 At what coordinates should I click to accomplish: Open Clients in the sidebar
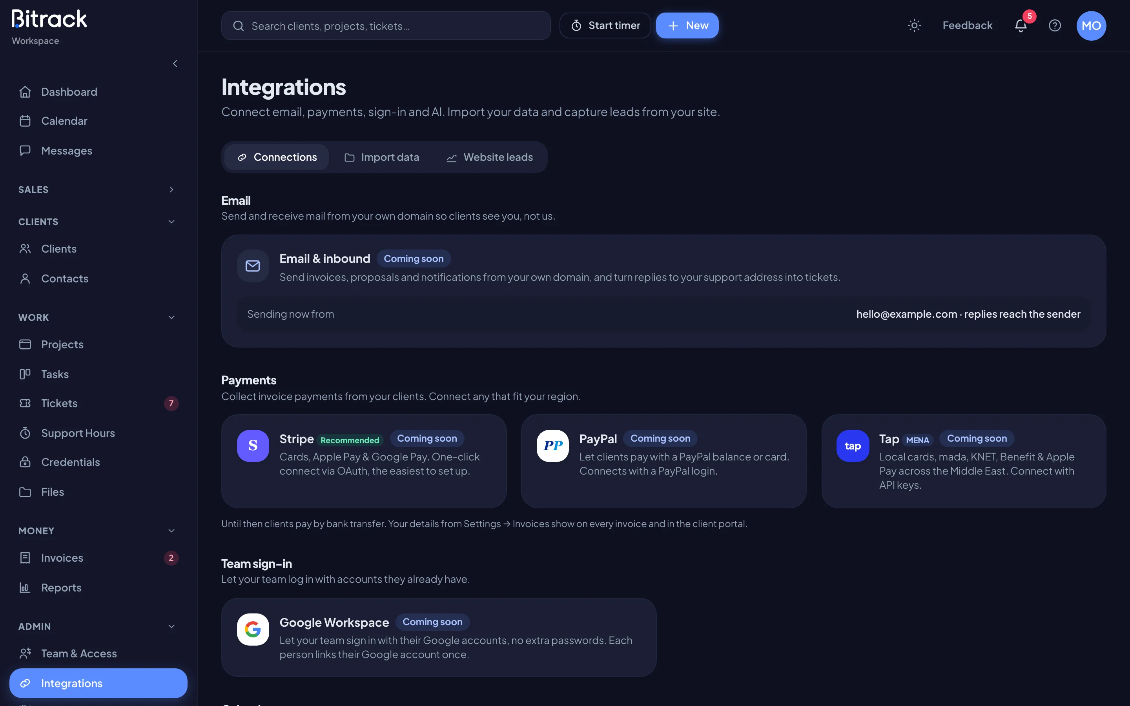(98, 249)
